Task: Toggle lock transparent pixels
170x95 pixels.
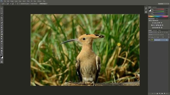Action: (152, 37)
